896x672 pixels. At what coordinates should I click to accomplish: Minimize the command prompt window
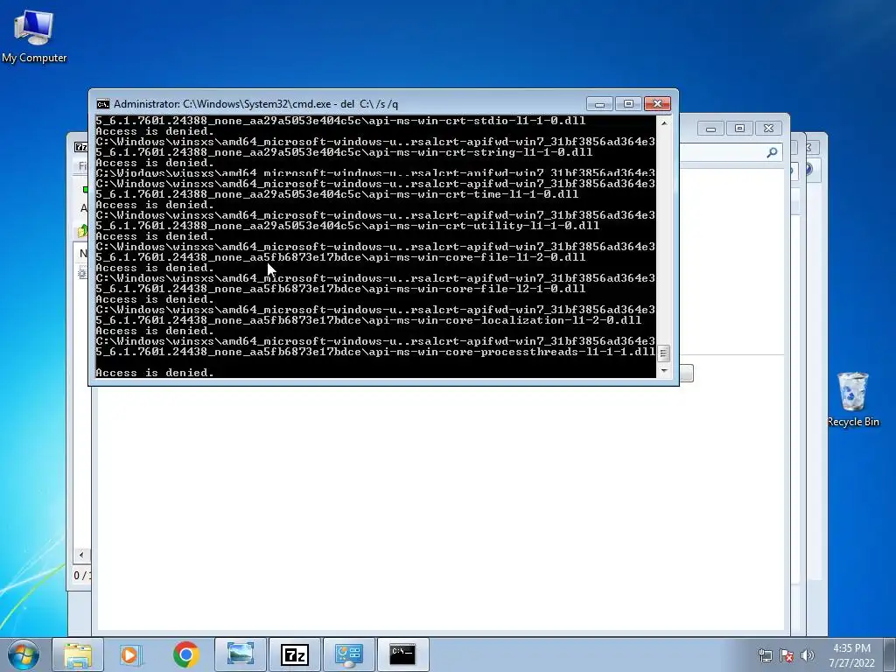(599, 104)
